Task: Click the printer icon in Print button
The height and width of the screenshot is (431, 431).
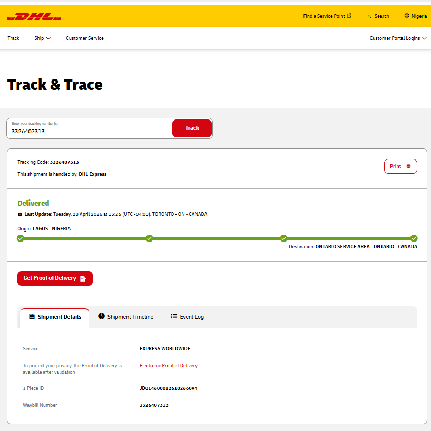Action: click(x=408, y=166)
